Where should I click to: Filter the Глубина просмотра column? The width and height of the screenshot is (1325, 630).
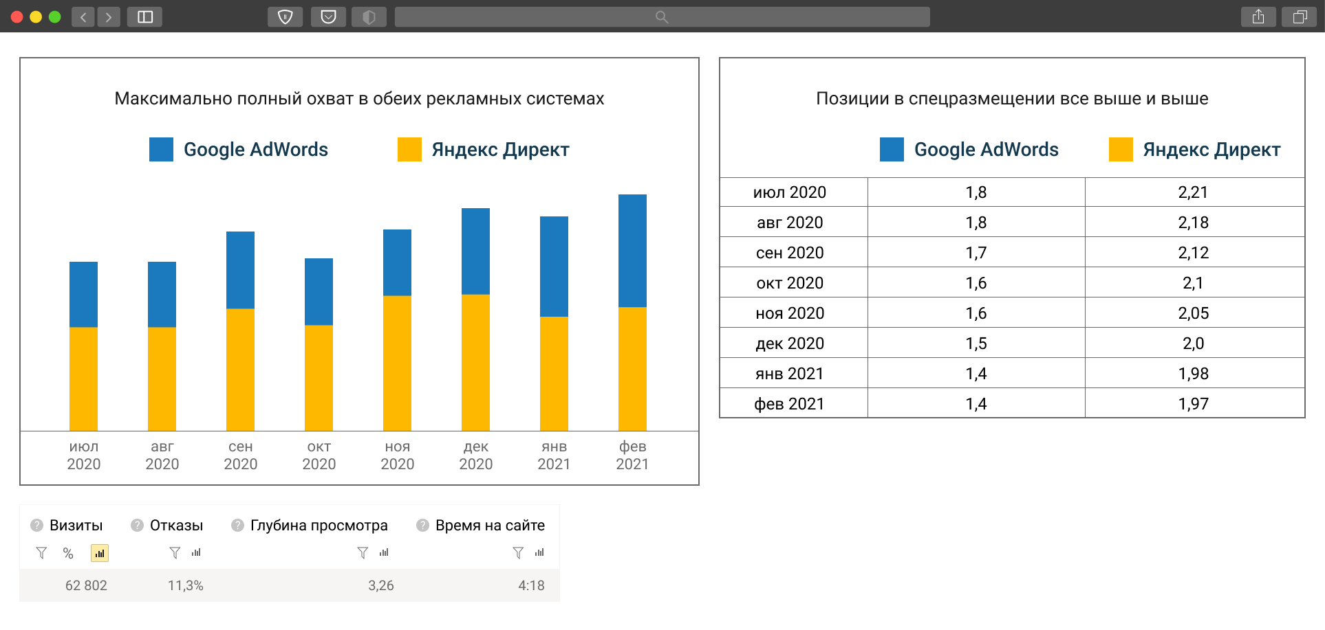[363, 553]
